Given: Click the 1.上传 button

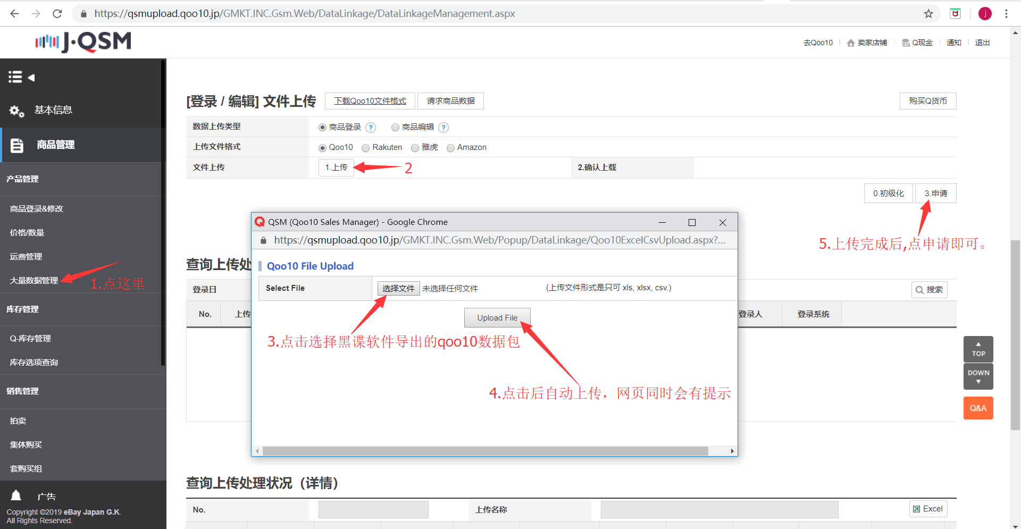Looking at the screenshot, I should pos(336,167).
